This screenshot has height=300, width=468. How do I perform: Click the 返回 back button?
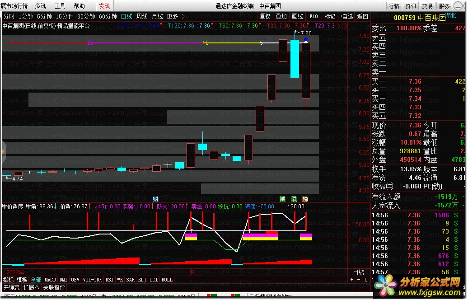(x=363, y=16)
